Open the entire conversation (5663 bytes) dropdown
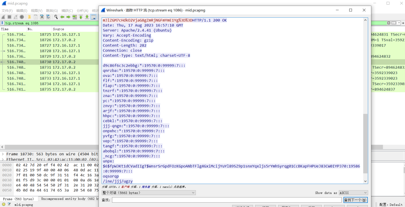The height and width of the screenshot is (207, 405). coord(149,193)
